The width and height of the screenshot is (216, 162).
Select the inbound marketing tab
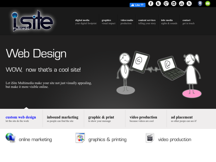click(62, 118)
